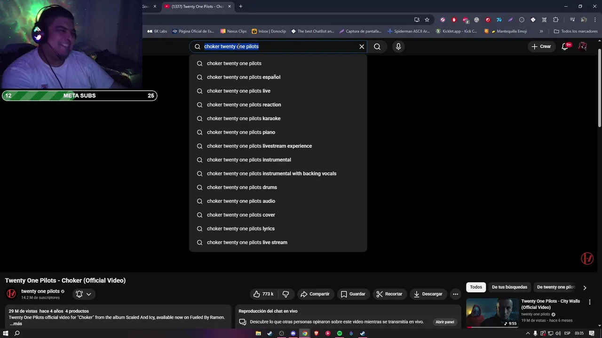Click the Compartir share button
The width and height of the screenshot is (602, 338).
[315, 294]
